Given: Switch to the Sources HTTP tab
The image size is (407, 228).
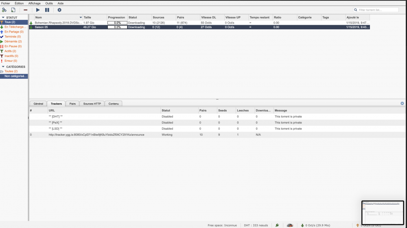Looking at the screenshot, I should (92, 104).
